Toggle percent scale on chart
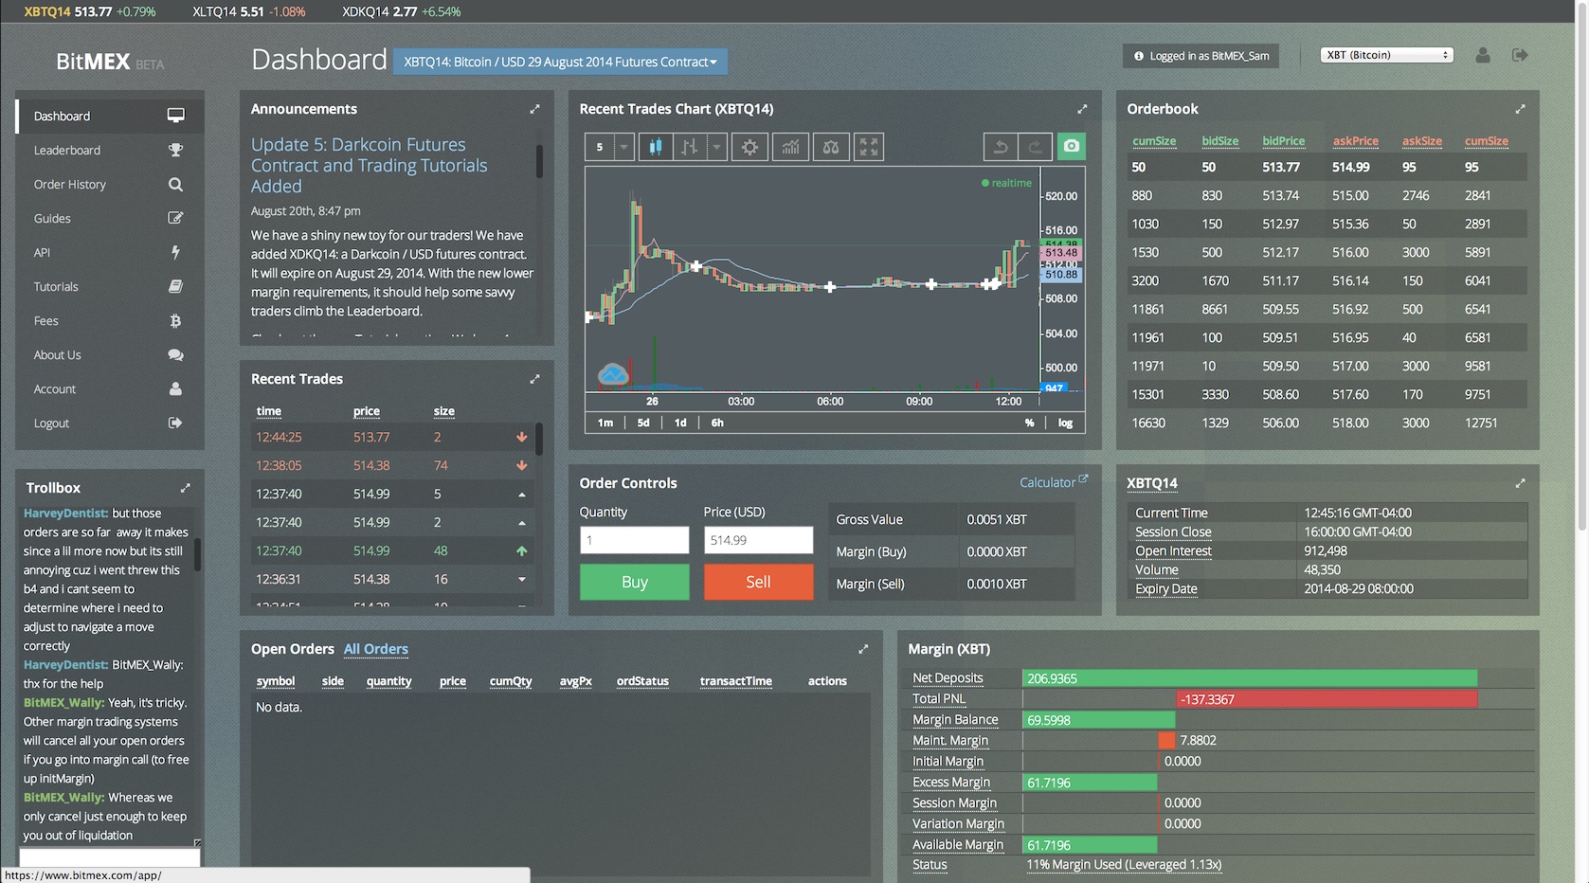 [1029, 423]
